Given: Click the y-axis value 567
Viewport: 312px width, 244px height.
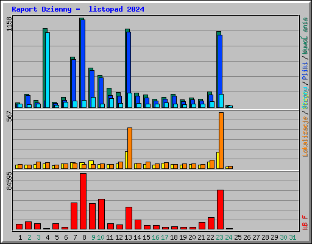Looking at the screenshot, I should pos(9,116).
